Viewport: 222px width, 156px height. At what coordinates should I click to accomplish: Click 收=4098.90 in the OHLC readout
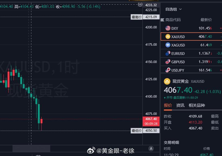coord(65,7)
